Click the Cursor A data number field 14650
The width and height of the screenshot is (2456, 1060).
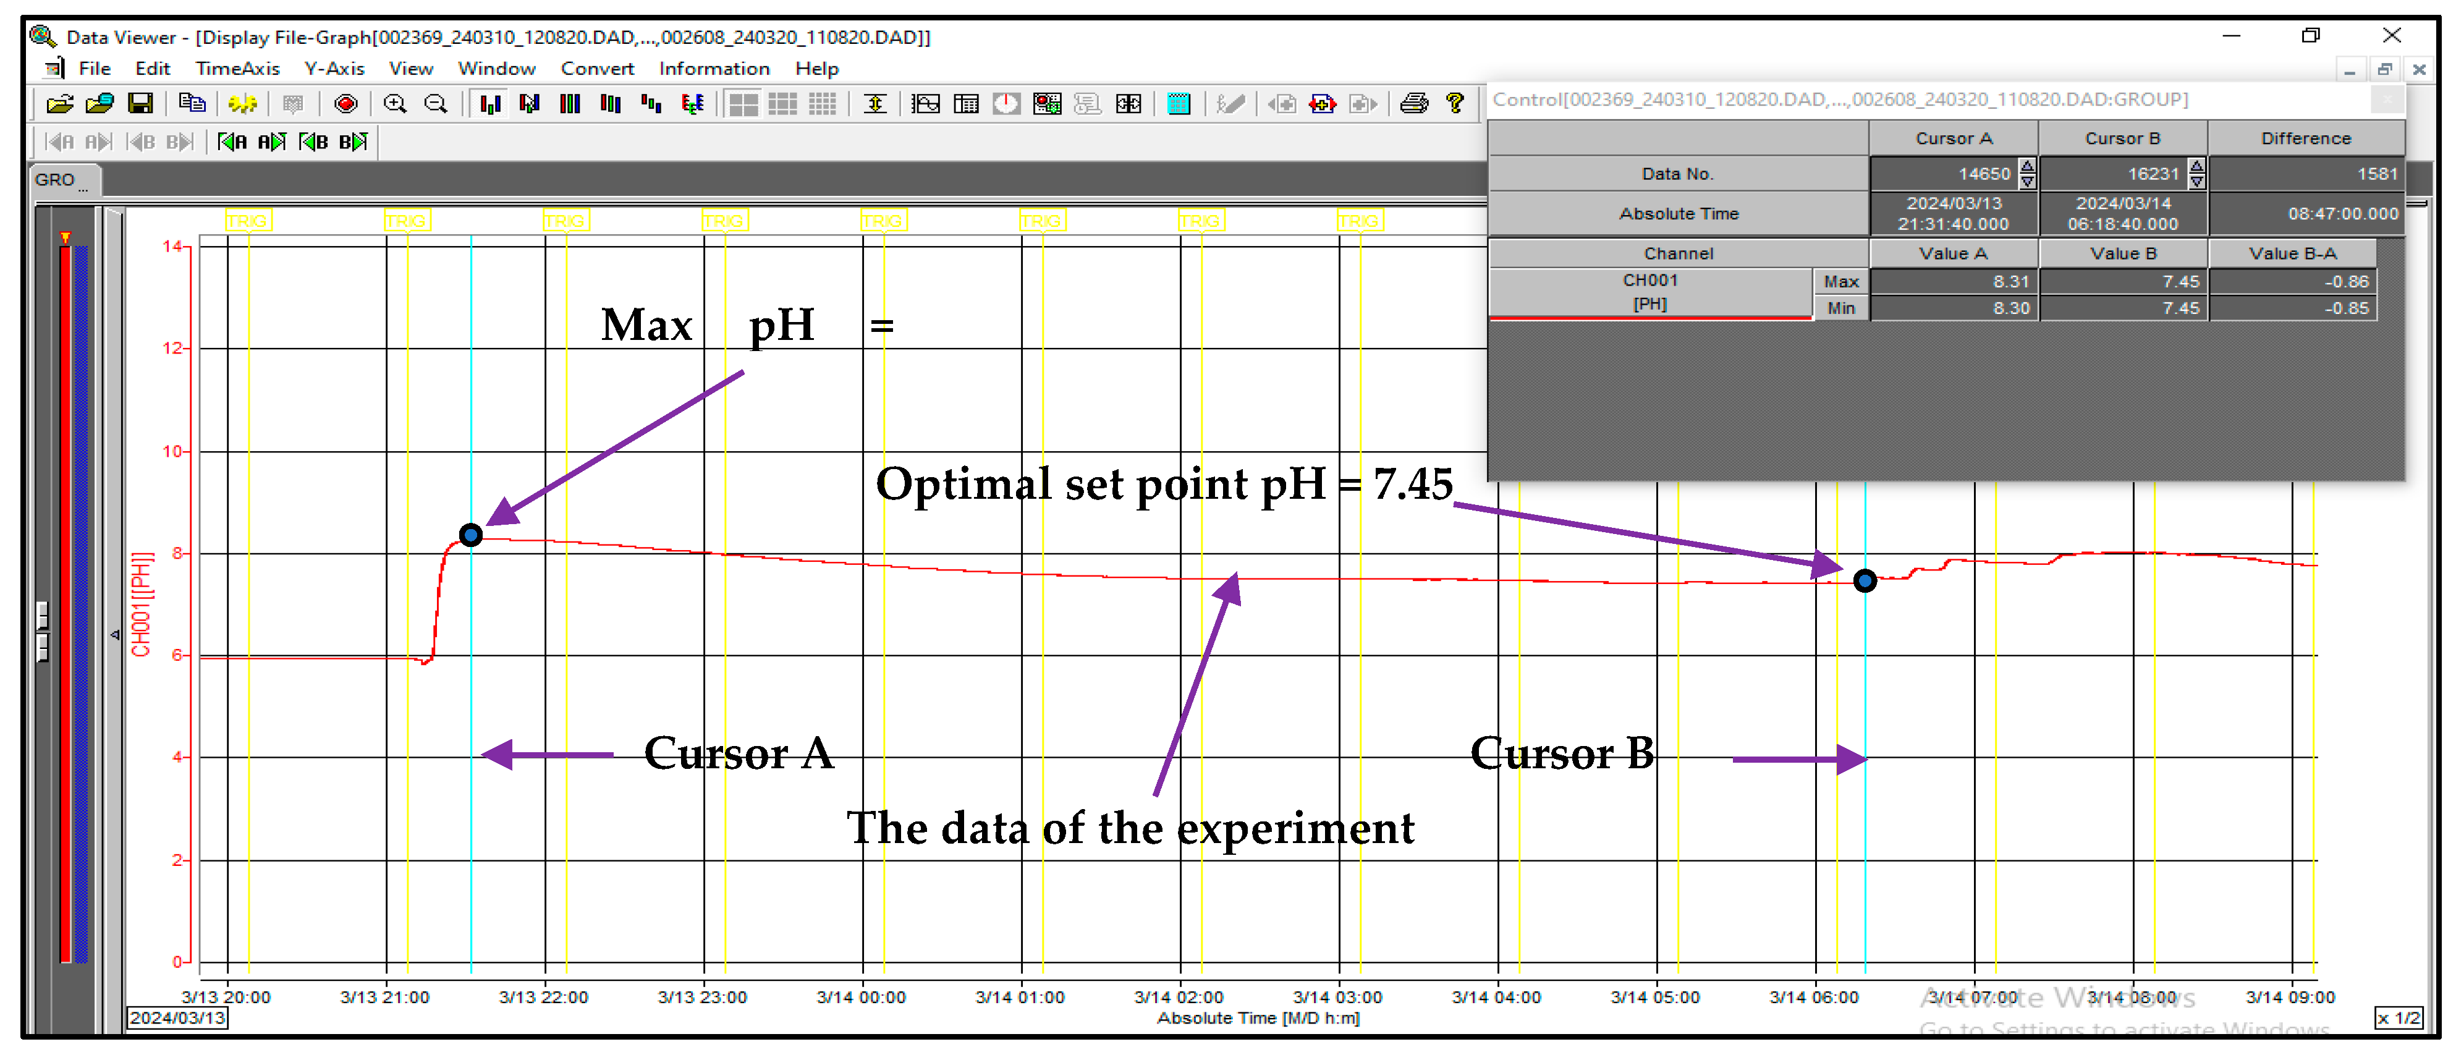(1945, 174)
